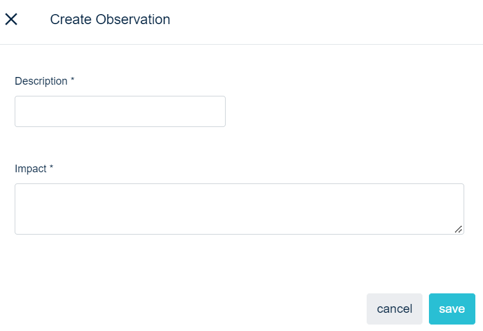
Task: Click the gray cancel button beside save
Action: click(x=394, y=309)
